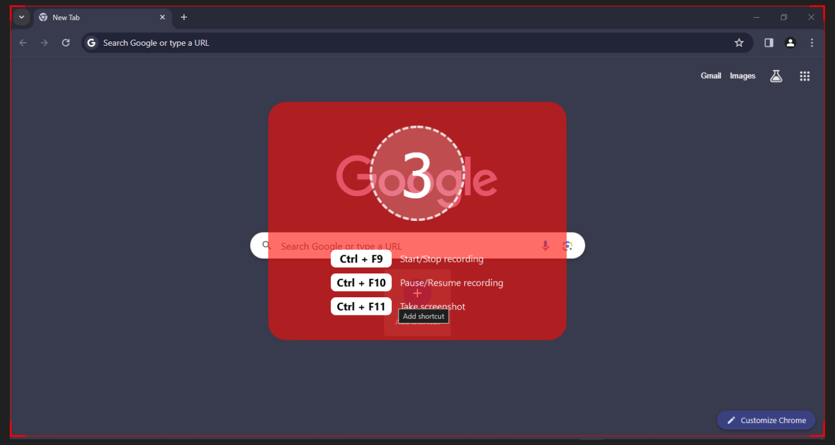Expand the Google apps grid

(804, 76)
